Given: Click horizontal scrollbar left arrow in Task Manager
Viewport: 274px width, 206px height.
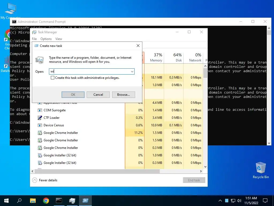Looking at the screenshot, I should tap(32, 171).
